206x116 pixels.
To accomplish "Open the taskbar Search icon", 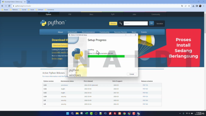I will [72, 113].
